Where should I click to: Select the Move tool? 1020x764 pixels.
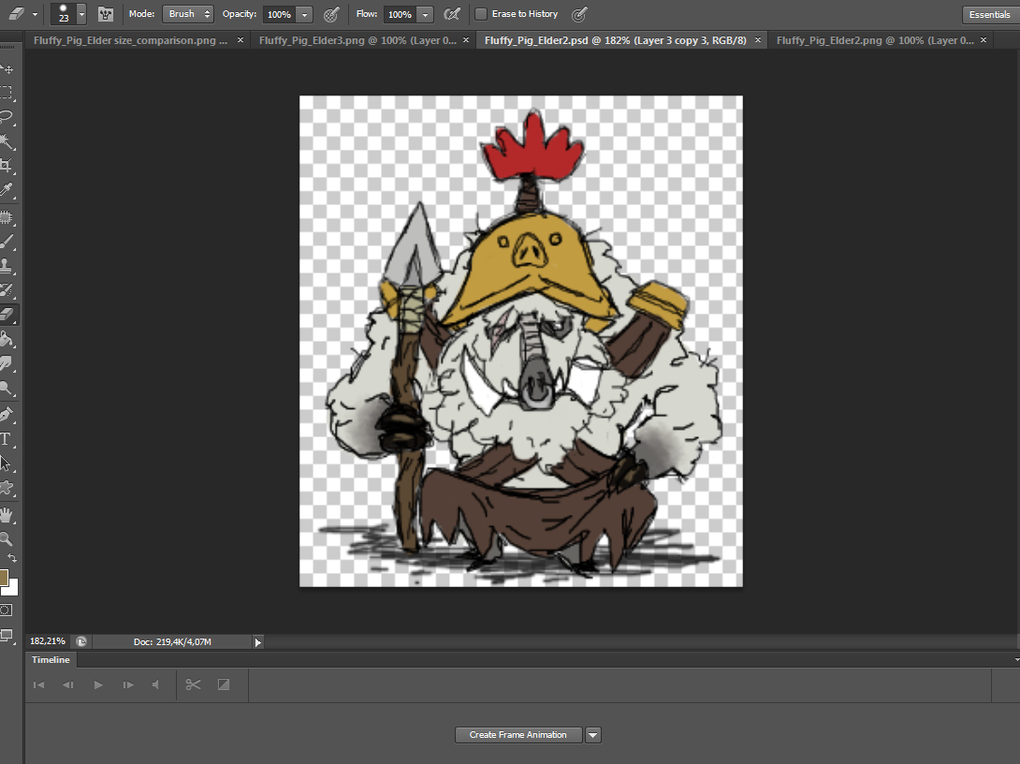click(x=7, y=69)
